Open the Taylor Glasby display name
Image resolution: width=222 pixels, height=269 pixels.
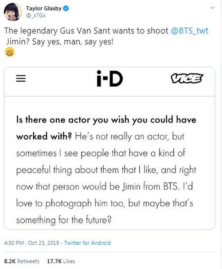[43, 9]
